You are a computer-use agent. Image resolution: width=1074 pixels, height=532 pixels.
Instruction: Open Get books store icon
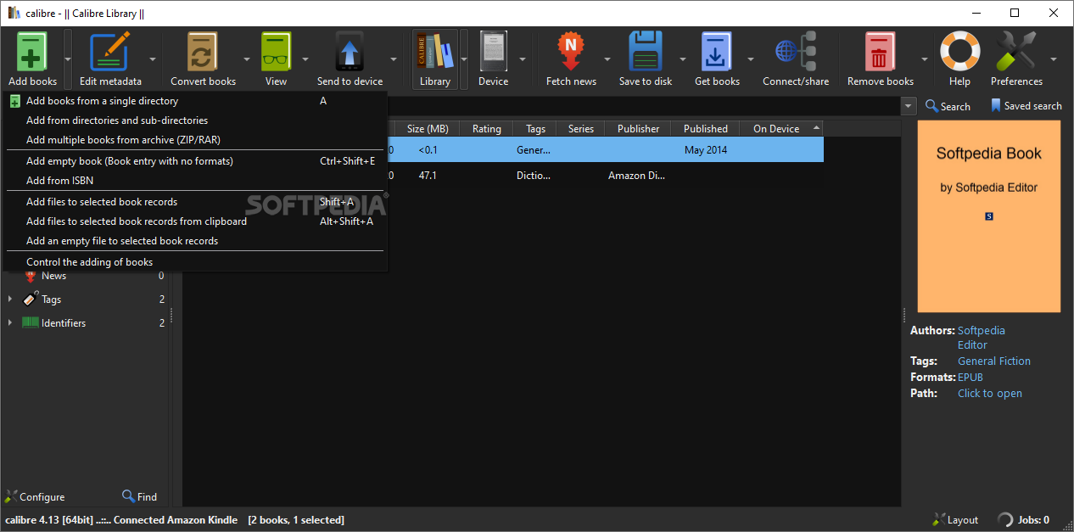[717, 52]
